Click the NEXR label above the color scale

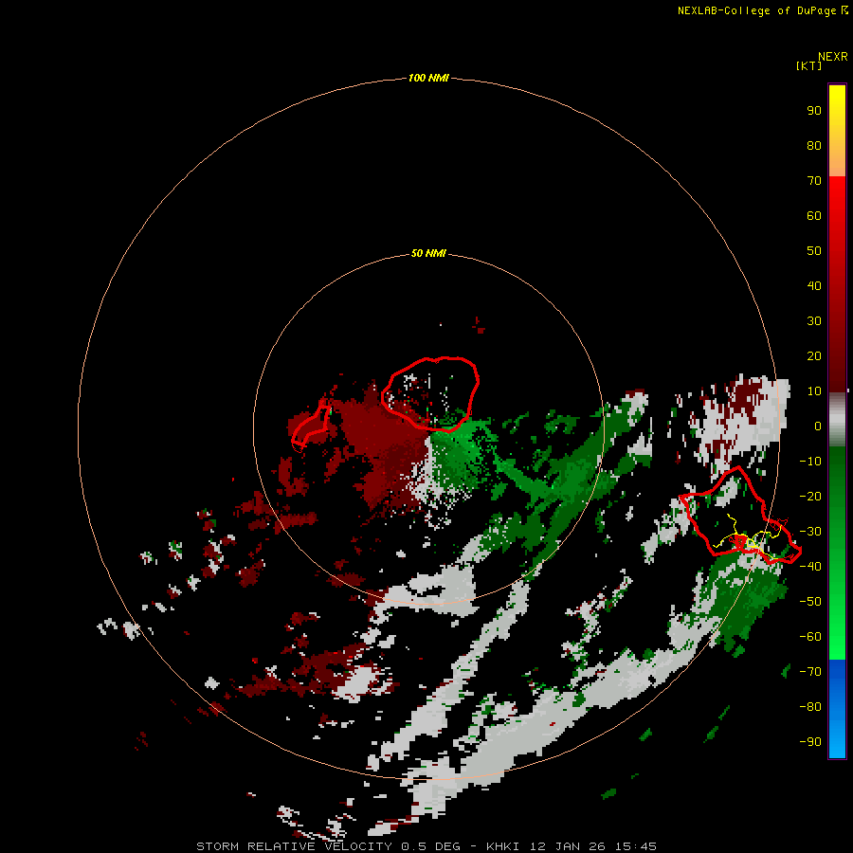(832, 57)
